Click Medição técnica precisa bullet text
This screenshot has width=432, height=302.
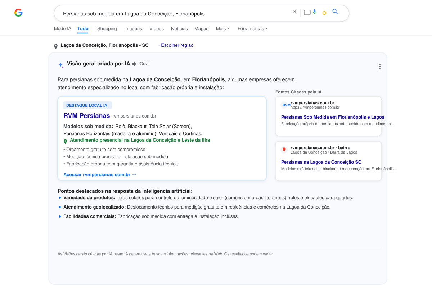click(116, 157)
